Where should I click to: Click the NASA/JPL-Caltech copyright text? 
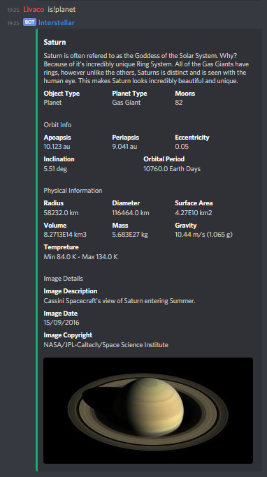click(106, 345)
